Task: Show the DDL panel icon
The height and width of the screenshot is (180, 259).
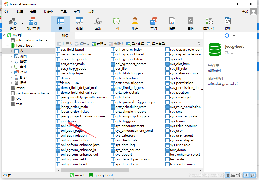Action: click(x=234, y=36)
